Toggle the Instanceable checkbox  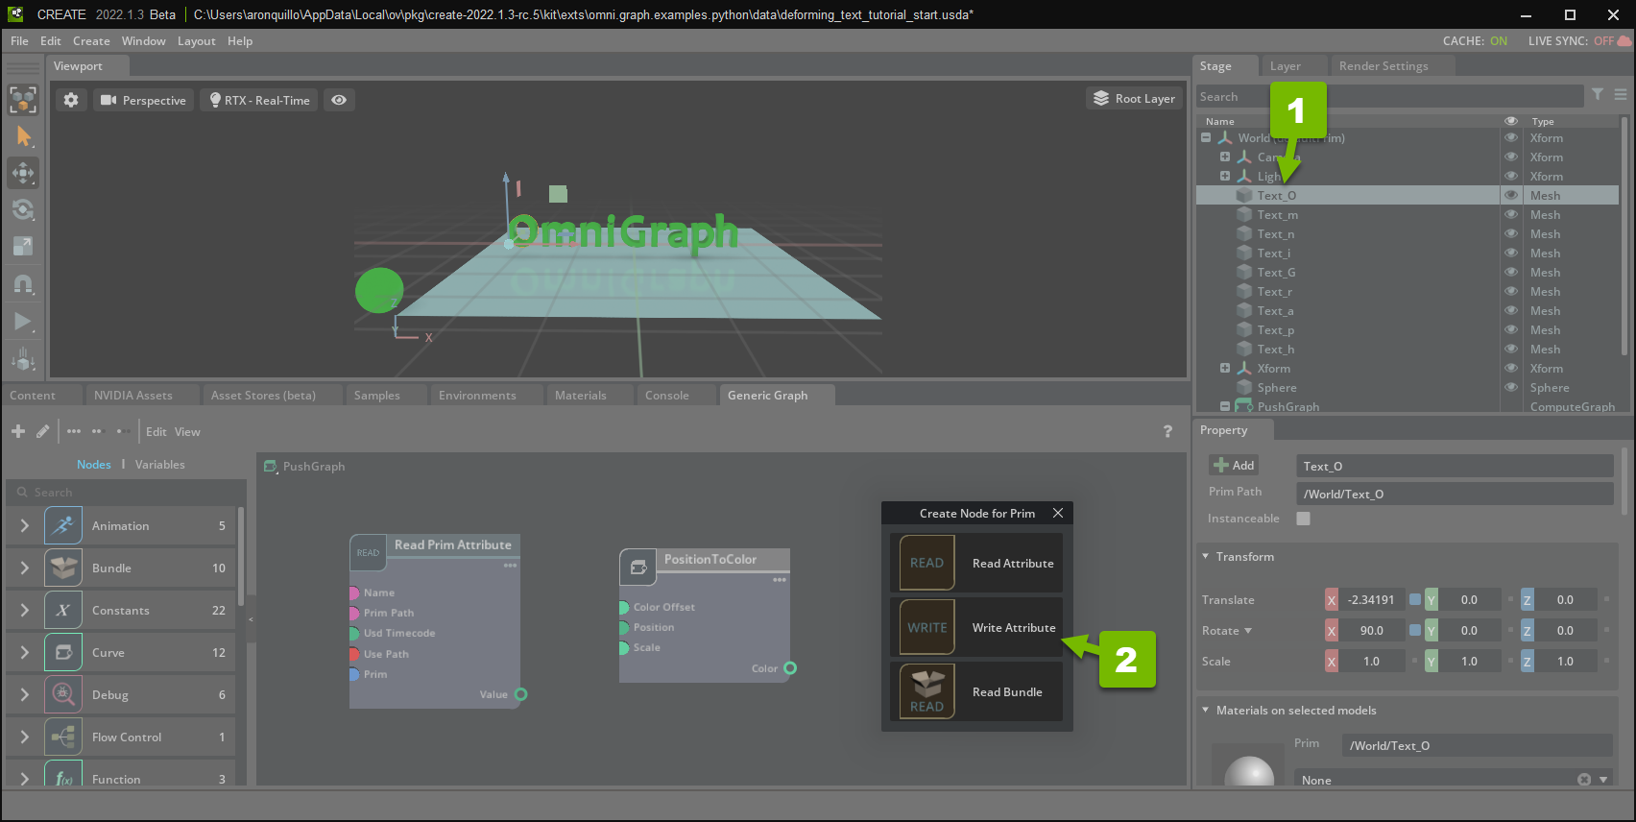point(1303,519)
